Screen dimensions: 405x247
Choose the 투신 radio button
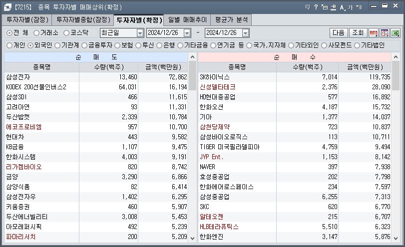138,45
